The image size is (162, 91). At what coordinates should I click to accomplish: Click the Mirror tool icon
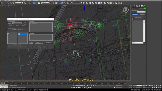pyautogui.click(x=84, y=3)
